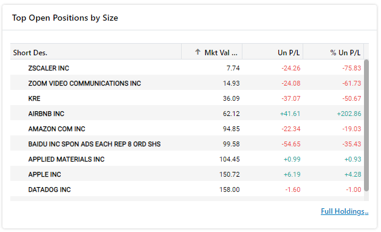Sort by % Un P/L column header

[x=333, y=52]
